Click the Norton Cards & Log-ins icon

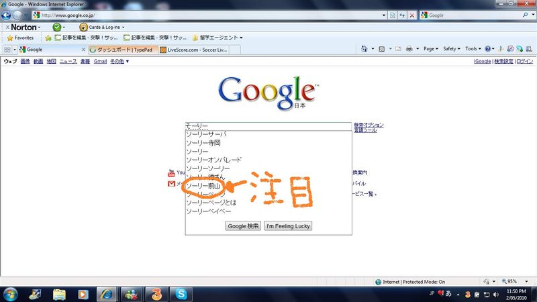click(x=83, y=27)
